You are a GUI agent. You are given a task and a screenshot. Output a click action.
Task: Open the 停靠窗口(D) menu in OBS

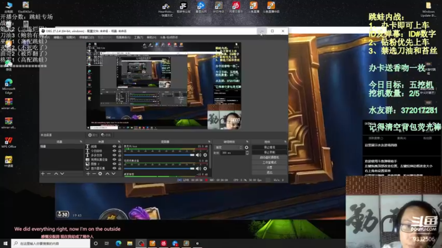(87, 37)
